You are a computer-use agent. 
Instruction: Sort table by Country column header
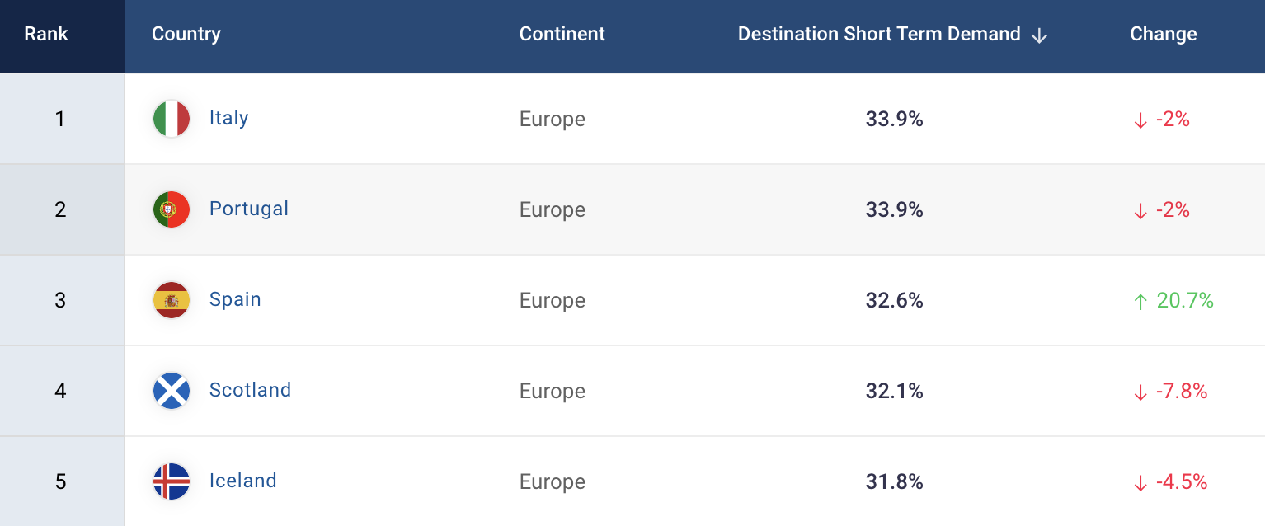[186, 34]
